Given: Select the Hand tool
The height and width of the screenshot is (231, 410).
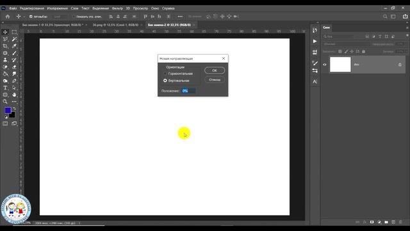Looking at the screenshot, I should tap(14, 94).
